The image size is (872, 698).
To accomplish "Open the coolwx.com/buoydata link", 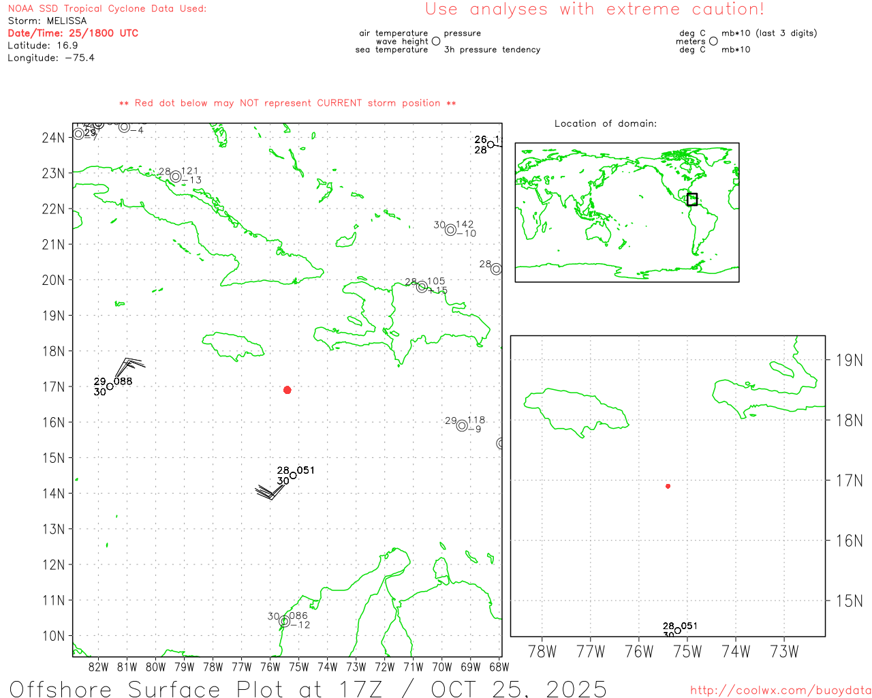I will click(x=781, y=691).
